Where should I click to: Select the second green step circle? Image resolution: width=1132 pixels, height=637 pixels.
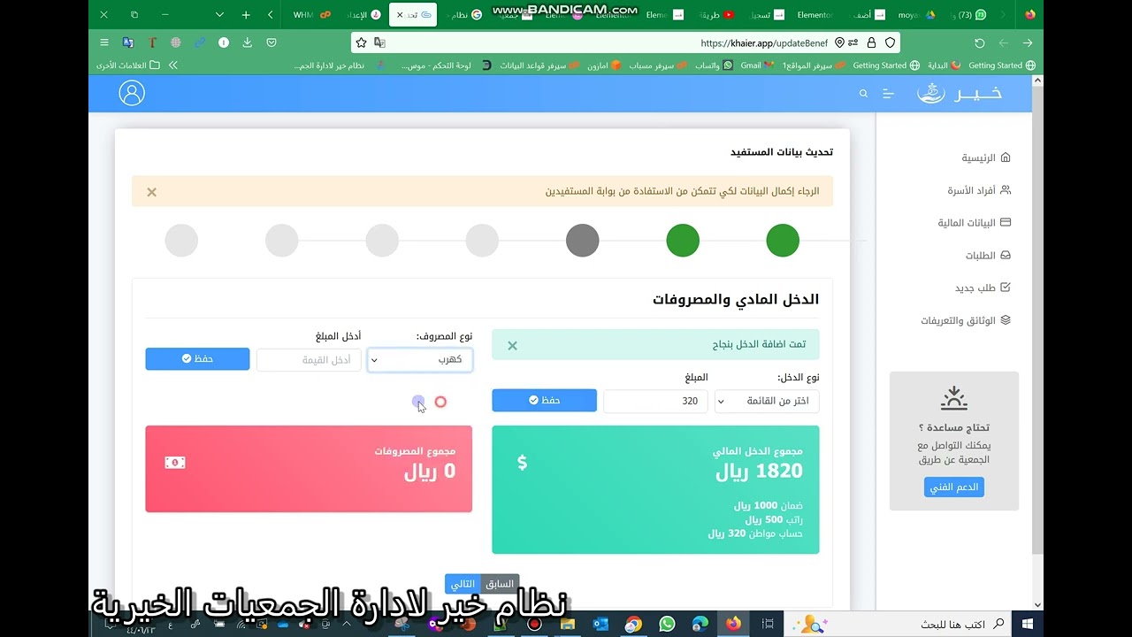(x=683, y=241)
